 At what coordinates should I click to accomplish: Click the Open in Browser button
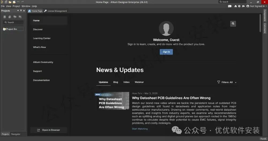point(49,130)
